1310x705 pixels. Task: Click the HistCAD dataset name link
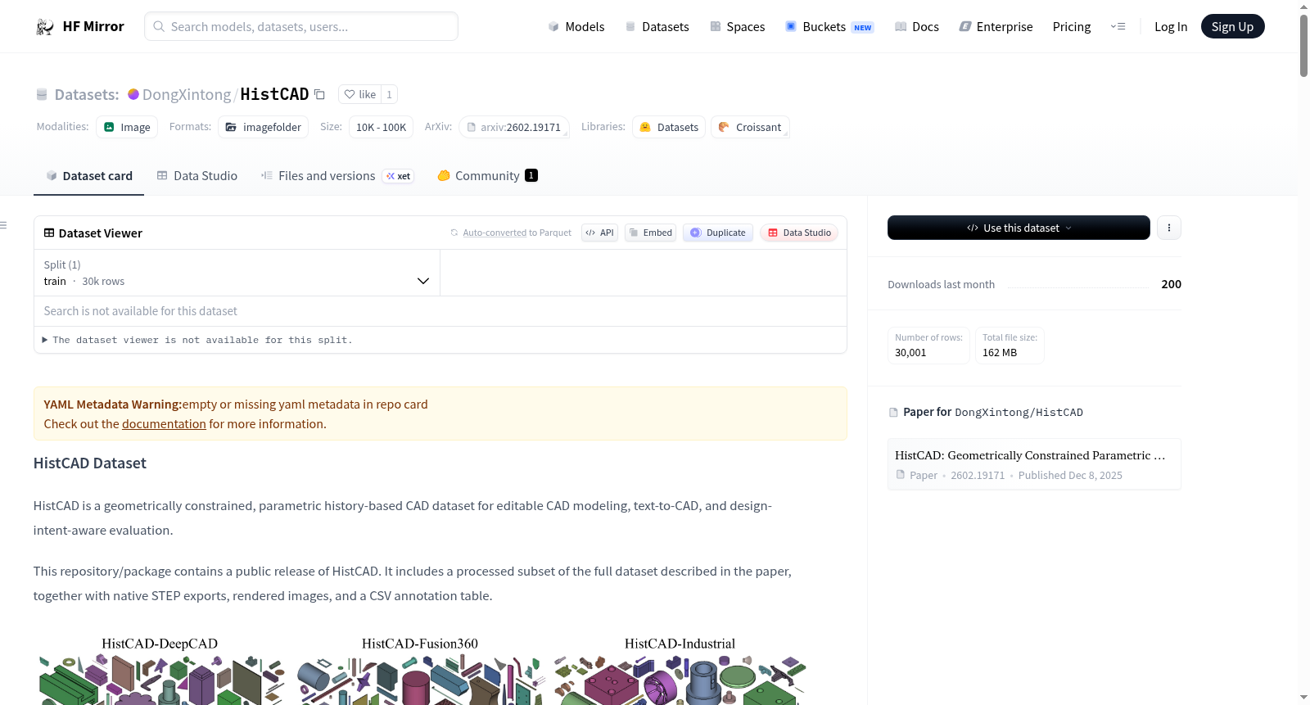274,95
